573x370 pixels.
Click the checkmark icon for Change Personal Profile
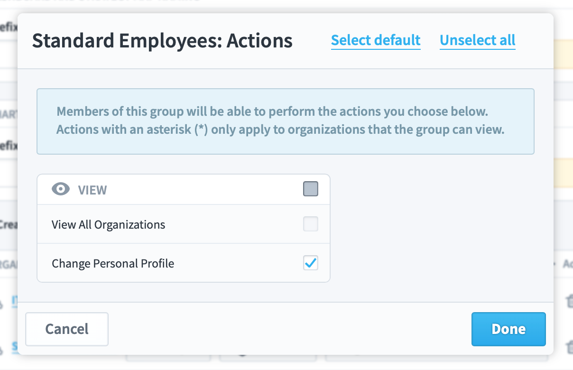[311, 263]
